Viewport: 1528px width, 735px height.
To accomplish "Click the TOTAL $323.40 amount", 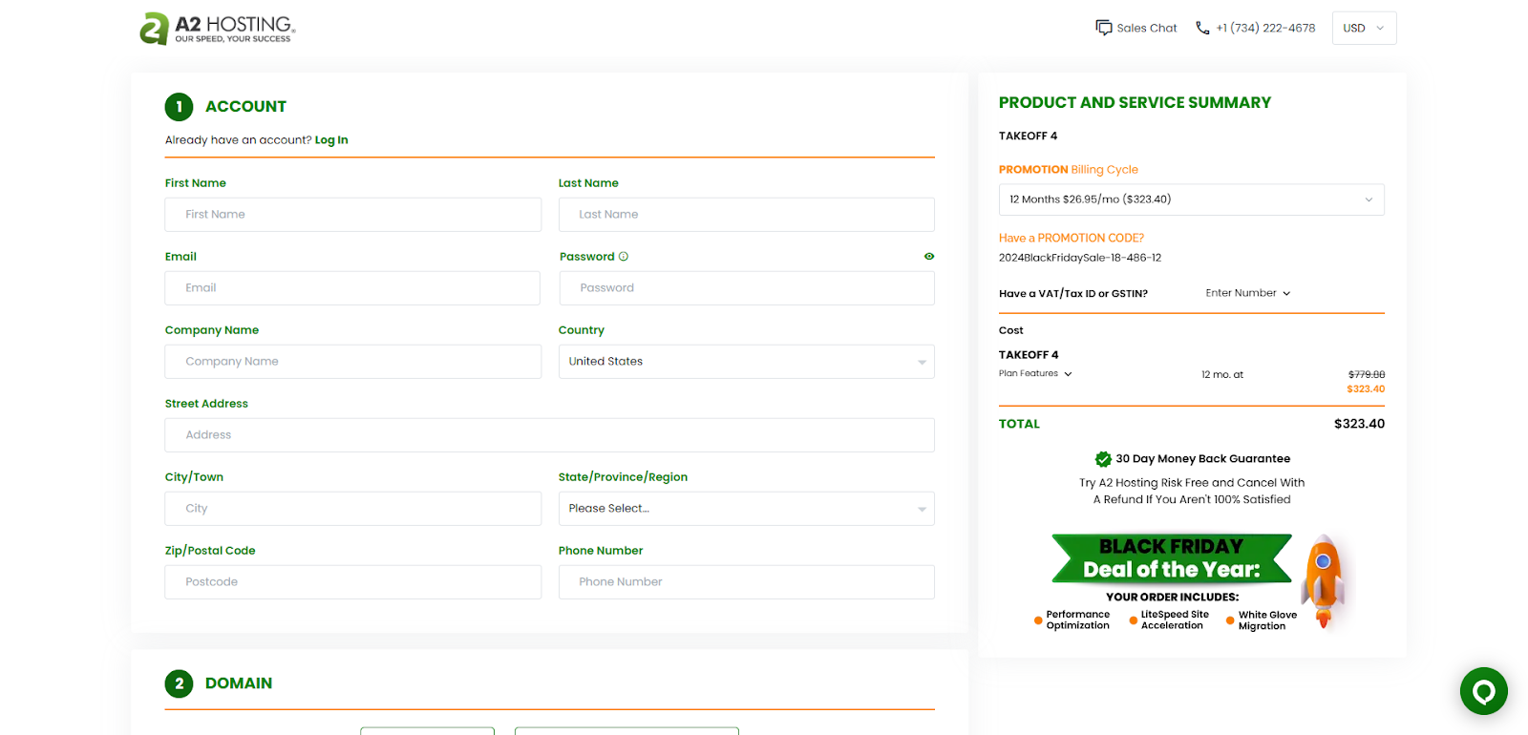I will click(x=1359, y=424).
